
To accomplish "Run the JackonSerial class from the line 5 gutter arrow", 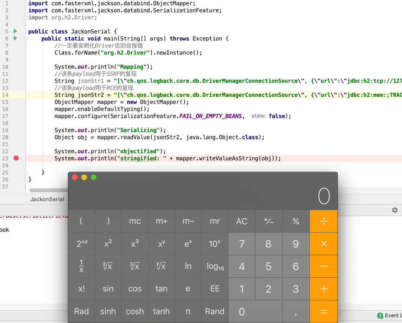I will pos(15,31).
